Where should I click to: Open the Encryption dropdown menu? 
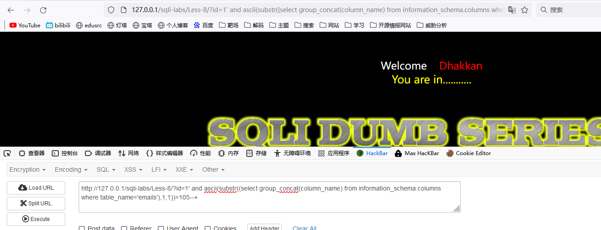[x=27, y=169]
